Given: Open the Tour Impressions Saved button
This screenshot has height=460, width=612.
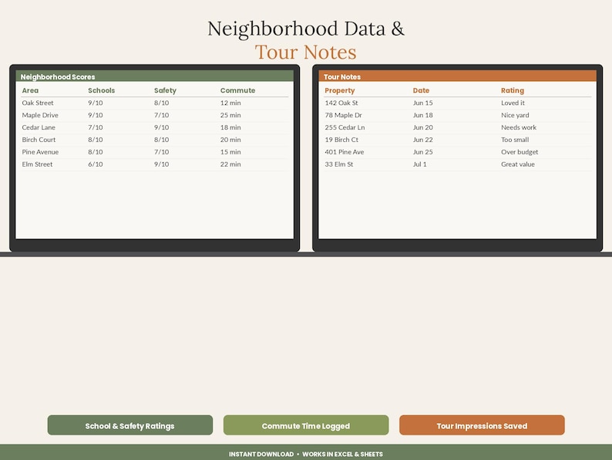Looking at the screenshot, I should [x=482, y=425].
